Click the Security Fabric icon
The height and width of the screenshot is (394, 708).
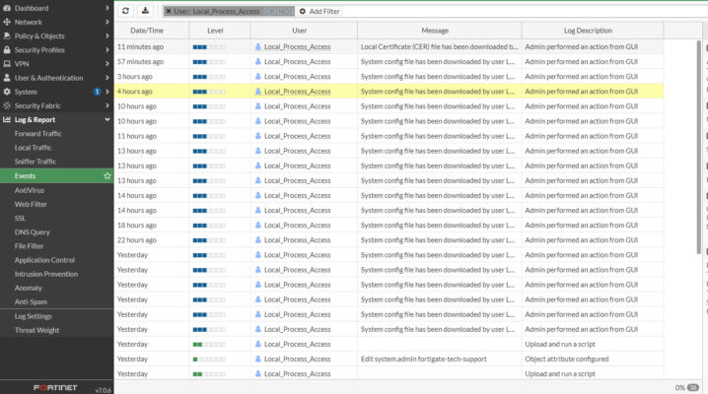(7, 105)
